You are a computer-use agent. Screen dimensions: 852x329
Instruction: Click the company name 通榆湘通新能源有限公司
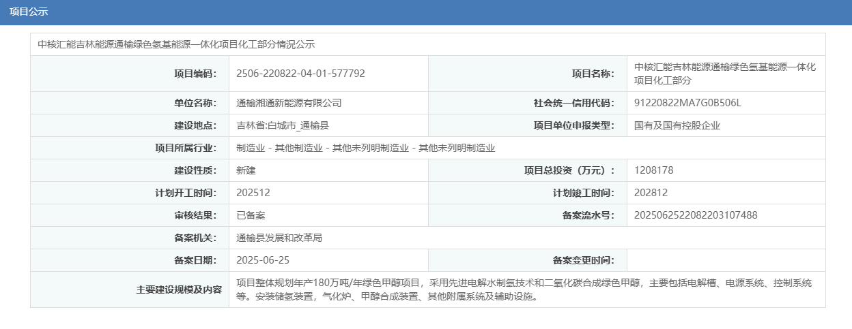point(289,103)
